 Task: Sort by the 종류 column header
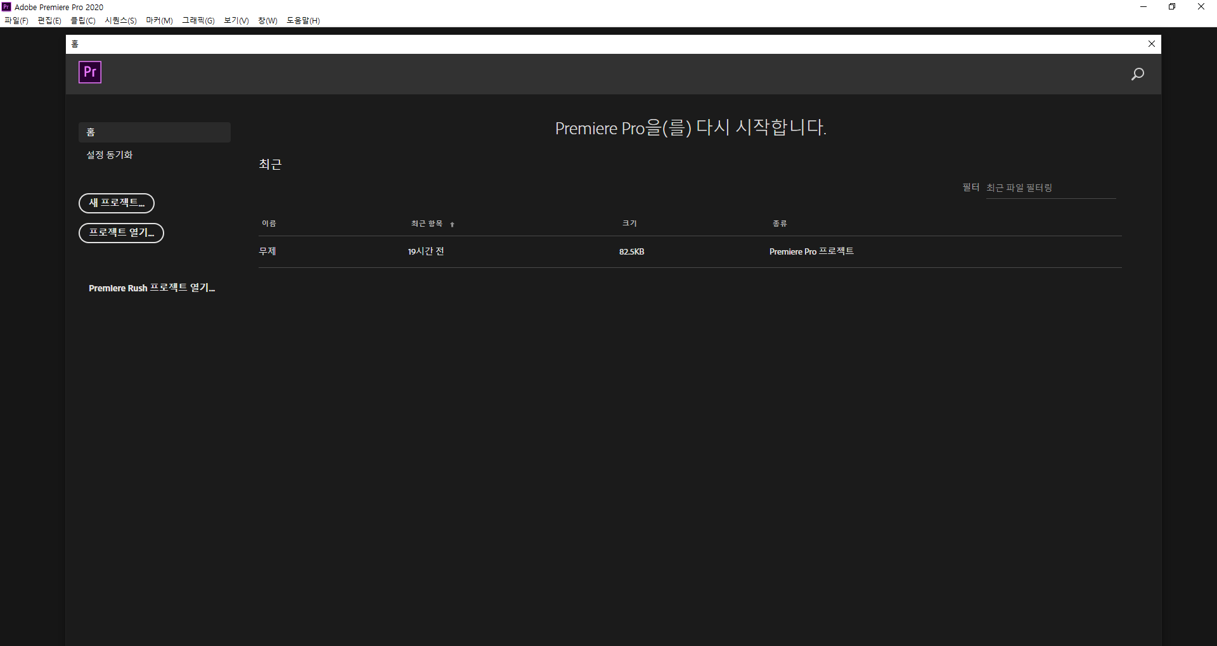pos(780,224)
